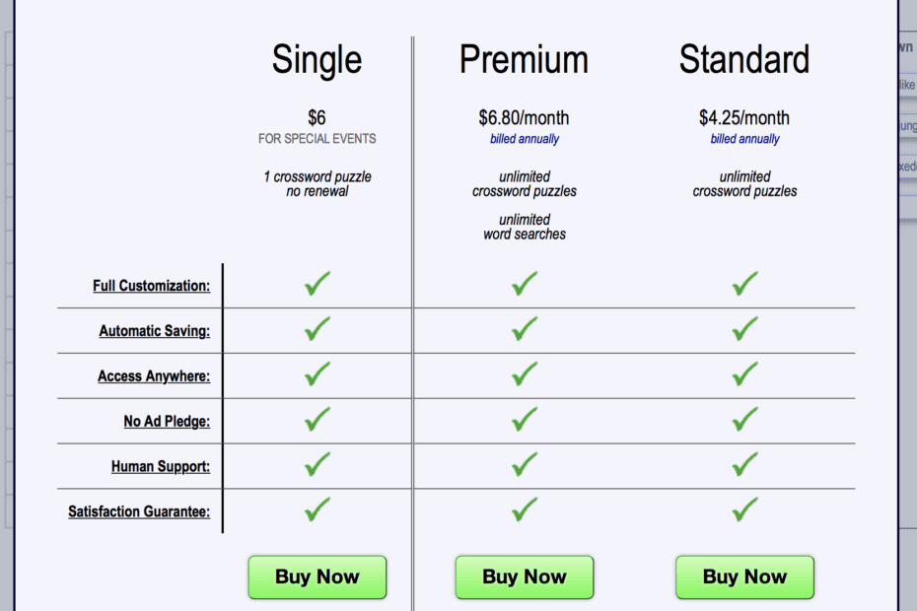The height and width of the screenshot is (611, 917).
Task: Click Standard's Satisfaction Guarantee checkmark
Action: 744,509
